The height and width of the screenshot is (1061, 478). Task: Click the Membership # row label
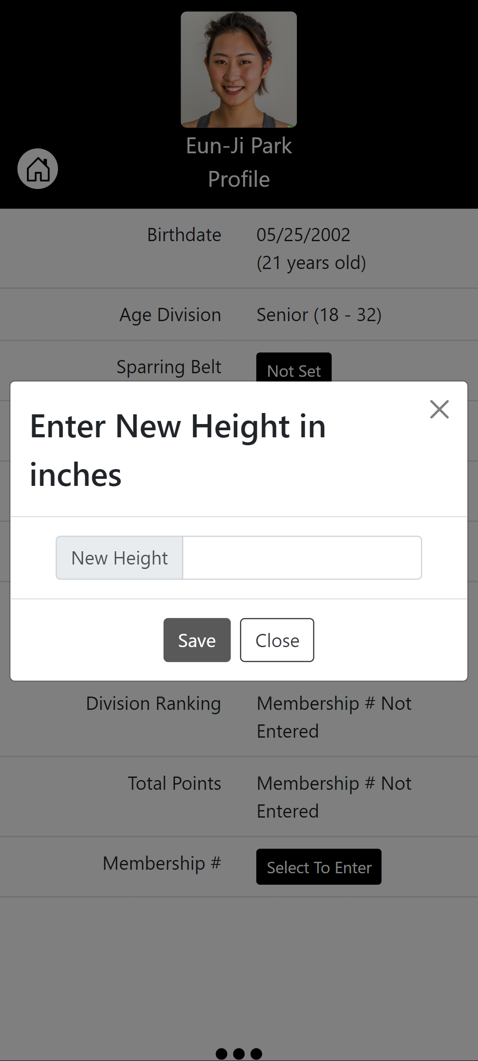162,863
